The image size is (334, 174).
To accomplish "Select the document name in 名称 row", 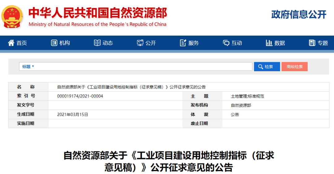I will pos(131,87).
